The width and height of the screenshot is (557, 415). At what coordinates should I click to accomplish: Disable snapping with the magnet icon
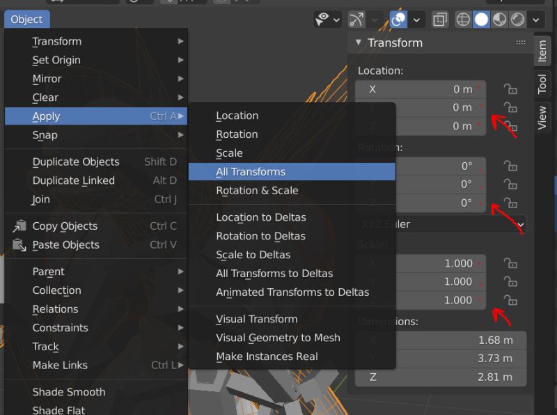[x=356, y=19]
